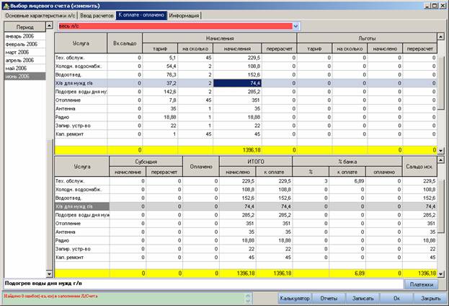Select Кап. ремонт row in upper table
The image size is (449, 306).
click(246, 134)
